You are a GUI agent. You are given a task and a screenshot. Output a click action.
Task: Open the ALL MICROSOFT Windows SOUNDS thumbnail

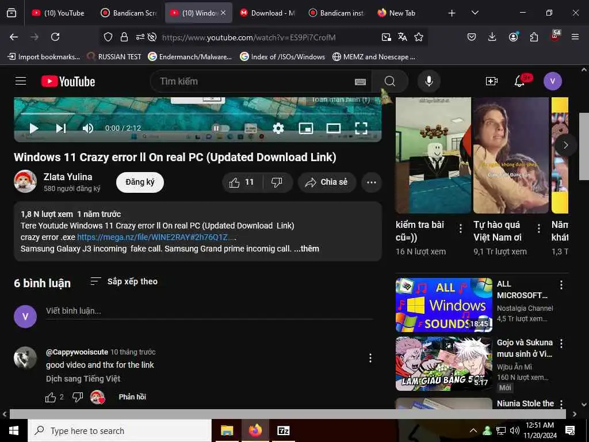(x=444, y=305)
